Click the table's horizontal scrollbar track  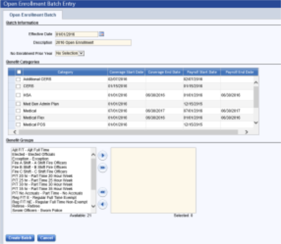[128, 132]
